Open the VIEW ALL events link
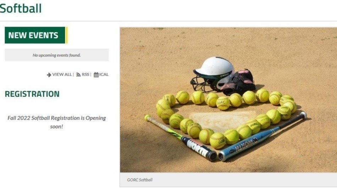The image size is (337, 190). 62,75
